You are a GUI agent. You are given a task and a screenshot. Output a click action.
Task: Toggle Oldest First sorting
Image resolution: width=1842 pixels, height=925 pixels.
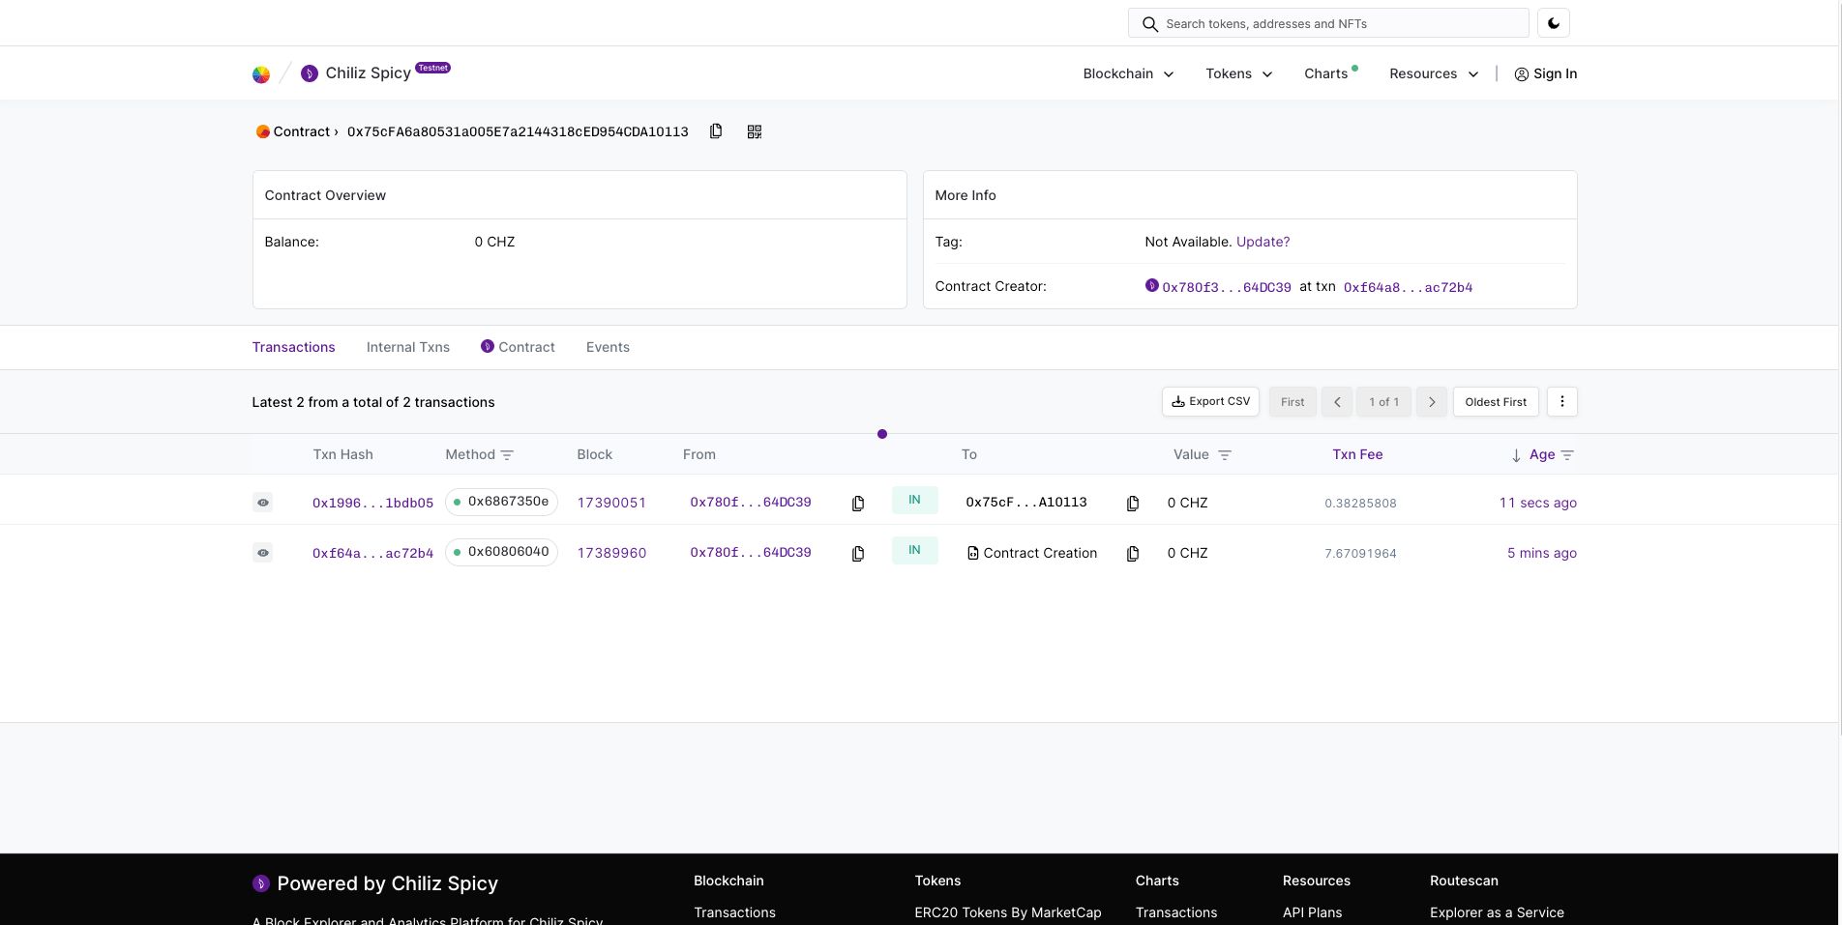click(1496, 402)
